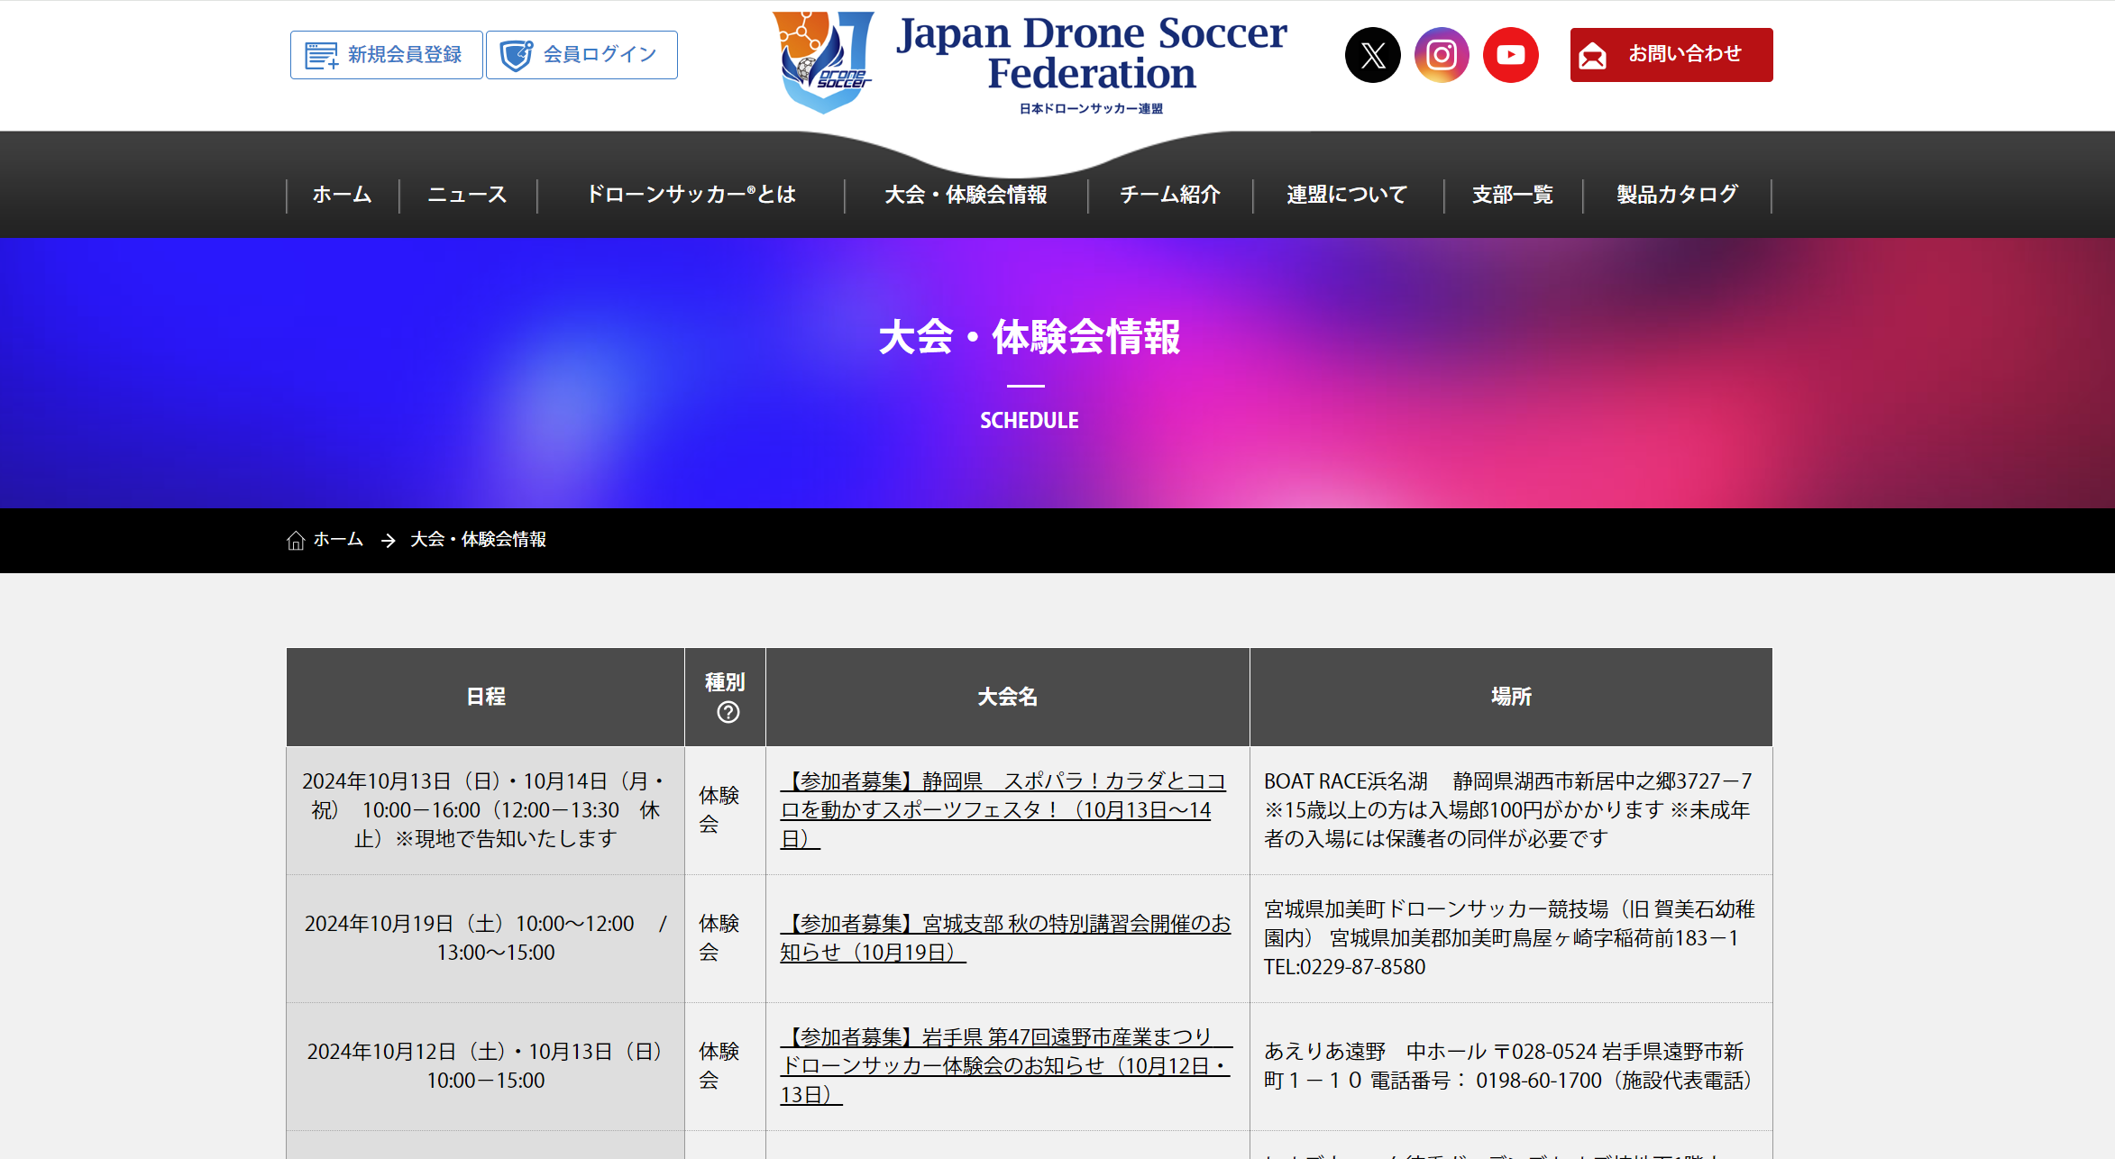Click the BOAT RACE浜名湖 location cell

[x=1511, y=810]
